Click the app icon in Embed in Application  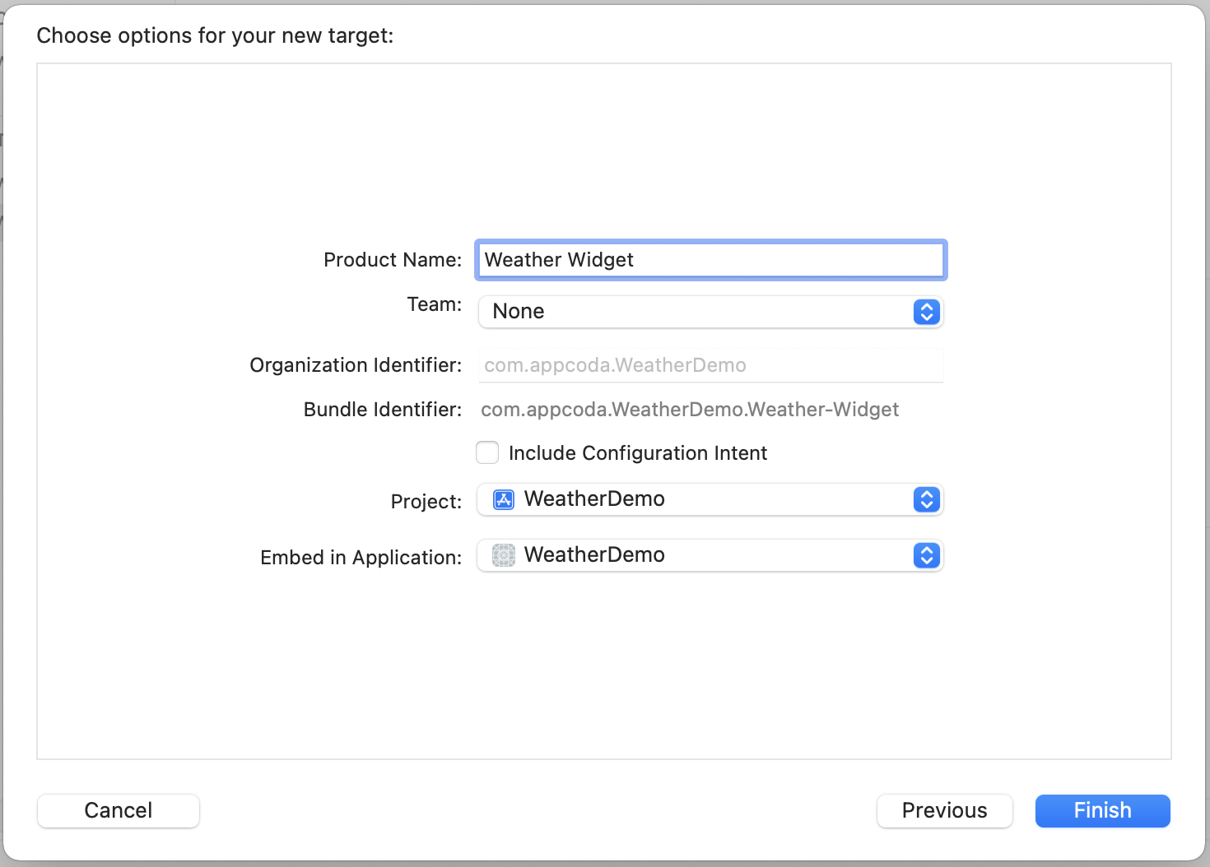click(503, 555)
